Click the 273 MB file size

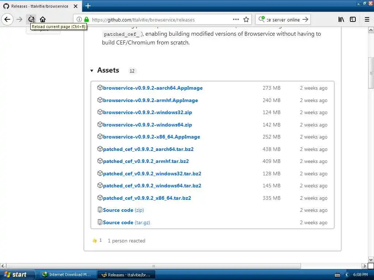pos(271,88)
